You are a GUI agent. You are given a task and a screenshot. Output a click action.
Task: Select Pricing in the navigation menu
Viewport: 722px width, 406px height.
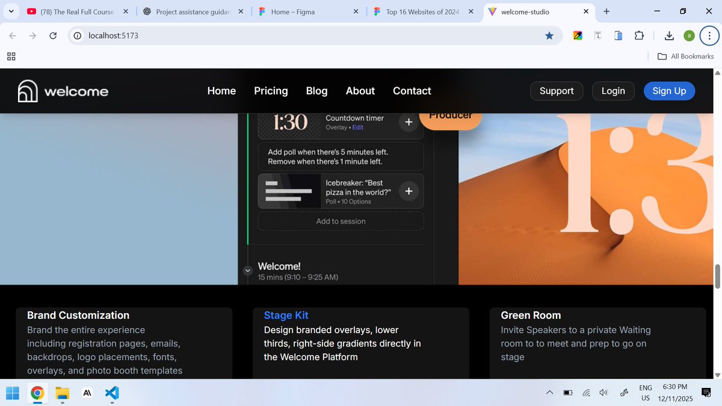[x=270, y=91]
